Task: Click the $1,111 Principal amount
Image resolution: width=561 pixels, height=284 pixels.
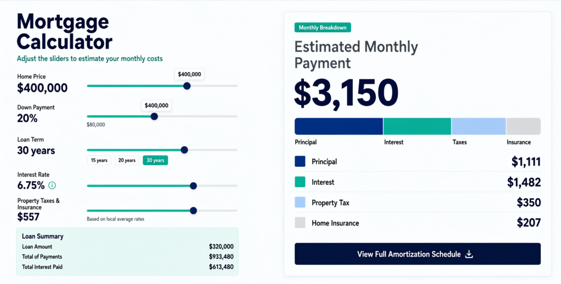Action: coord(526,162)
